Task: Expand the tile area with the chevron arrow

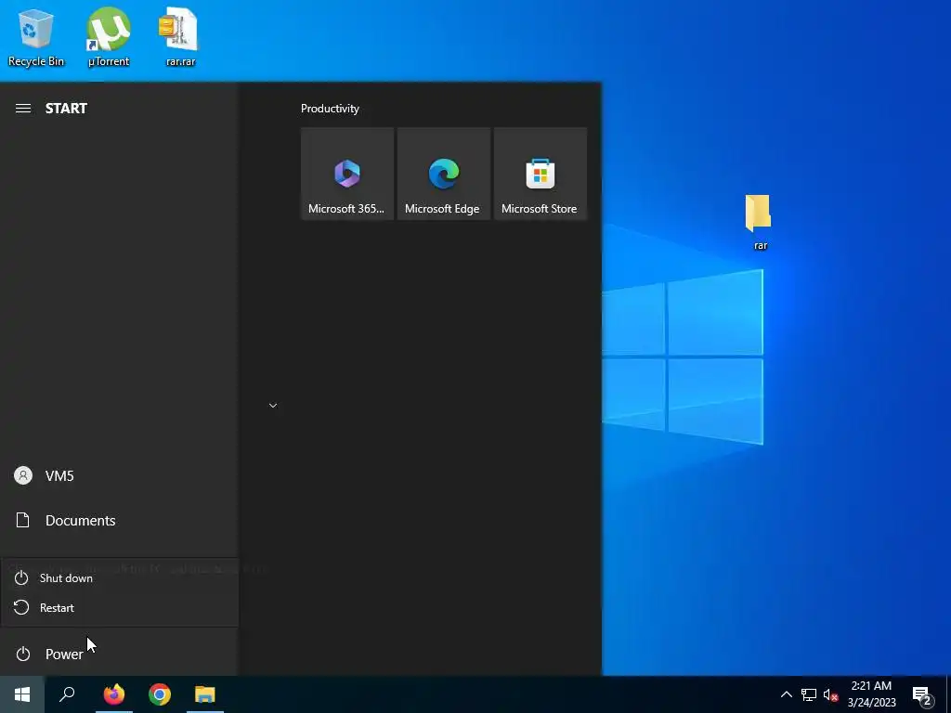Action: (x=273, y=406)
